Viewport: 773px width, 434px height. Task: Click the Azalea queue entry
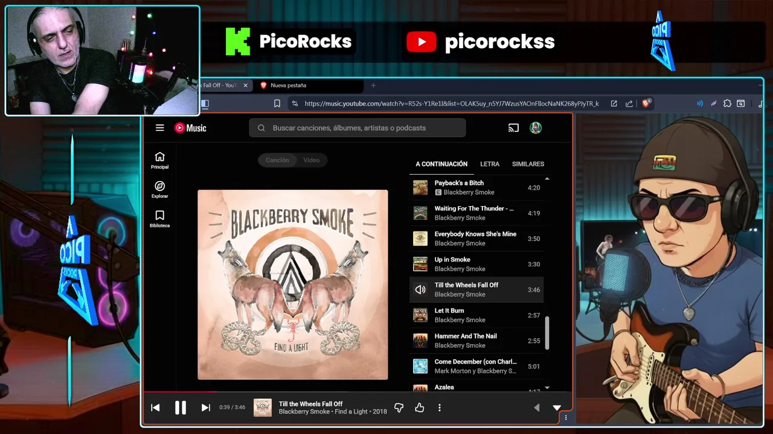click(x=476, y=387)
